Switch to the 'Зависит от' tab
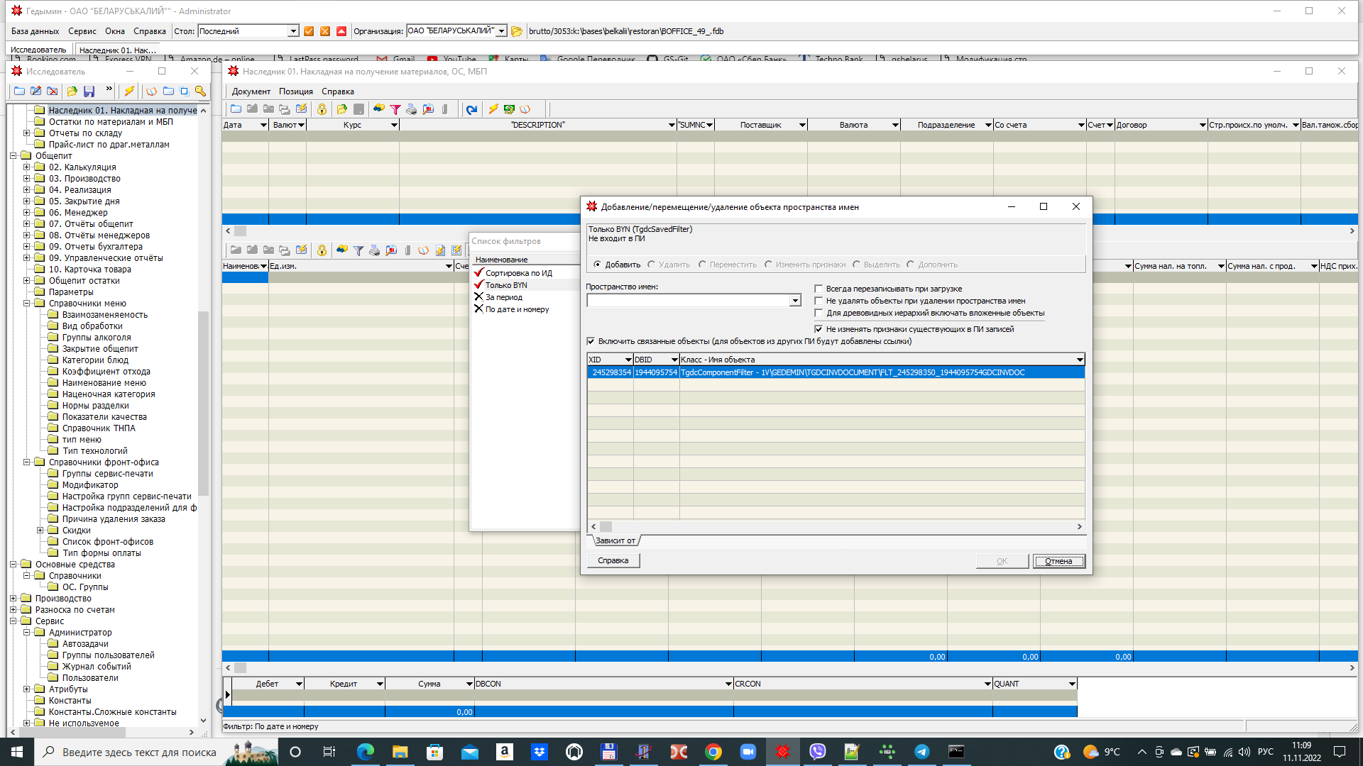1363x766 pixels. [x=615, y=540]
